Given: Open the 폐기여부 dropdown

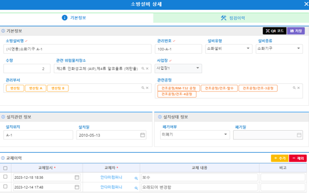Looking at the screenshot, I should 195,135.
